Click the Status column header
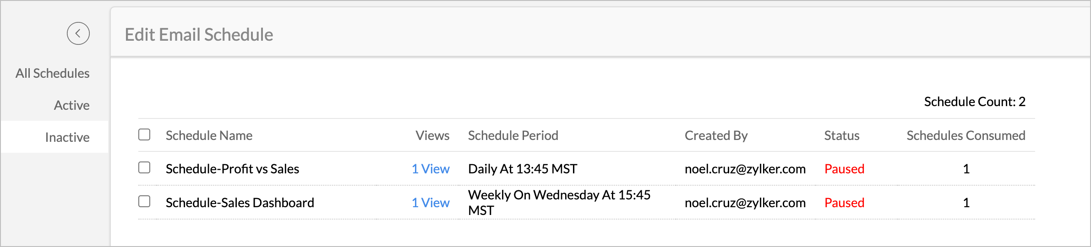Viewport: 1091px width, 247px height. [842, 135]
